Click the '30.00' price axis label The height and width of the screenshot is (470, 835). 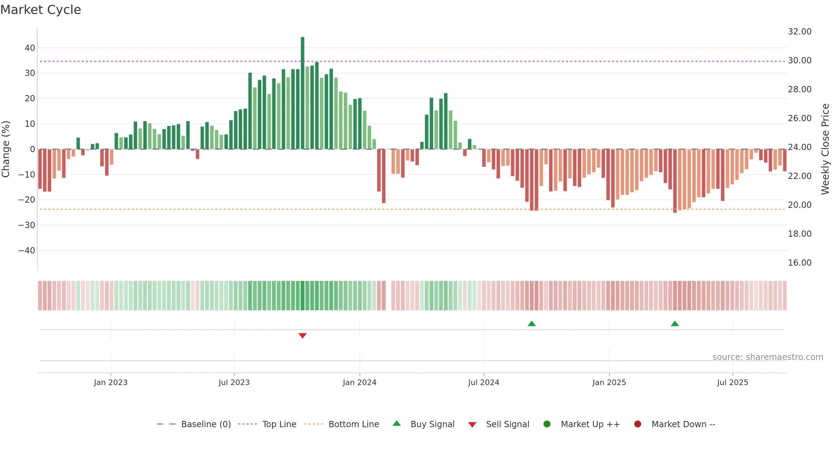[x=800, y=61]
